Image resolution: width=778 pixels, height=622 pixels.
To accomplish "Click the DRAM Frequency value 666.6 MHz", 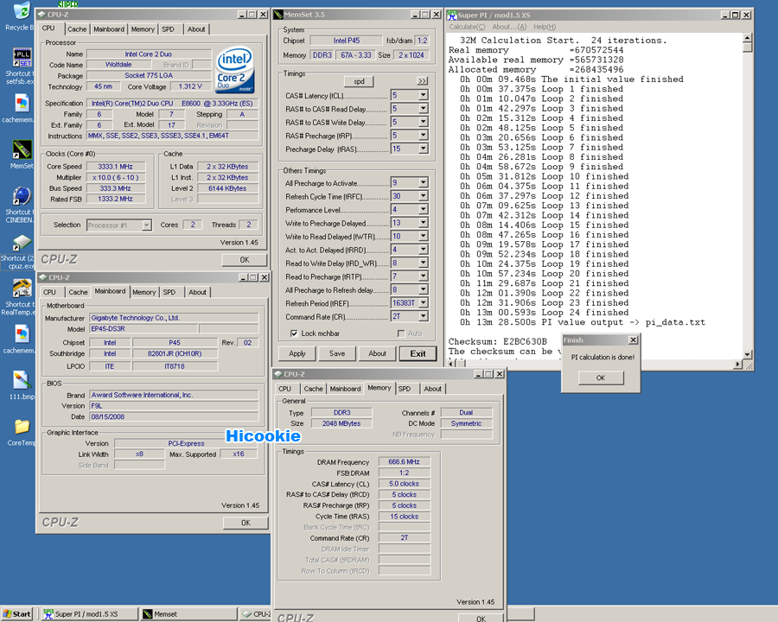I will [404, 462].
